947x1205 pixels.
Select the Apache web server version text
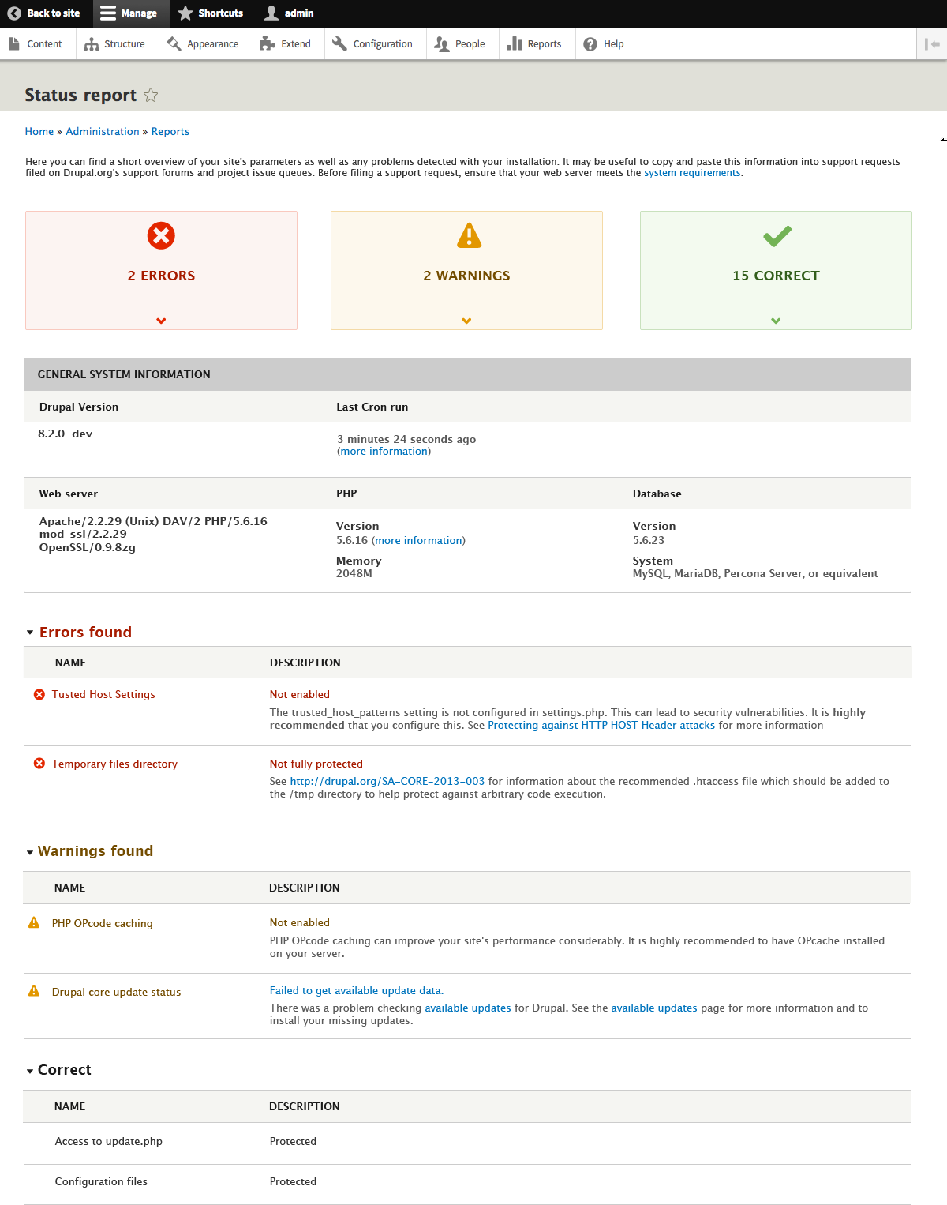point(153,535)
